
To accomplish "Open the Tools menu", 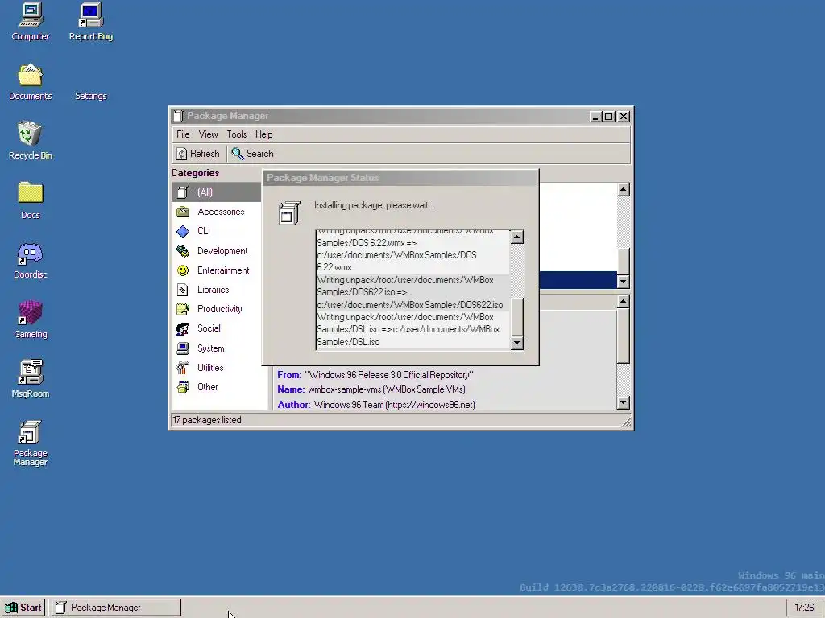I will click(236, 134).
